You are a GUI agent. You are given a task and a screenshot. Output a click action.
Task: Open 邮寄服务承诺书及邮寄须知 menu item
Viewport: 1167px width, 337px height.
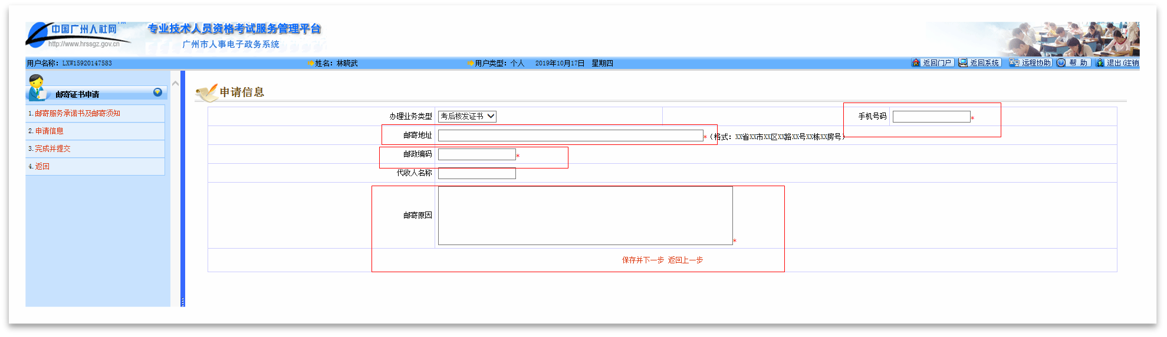click(x=77, y=113)
